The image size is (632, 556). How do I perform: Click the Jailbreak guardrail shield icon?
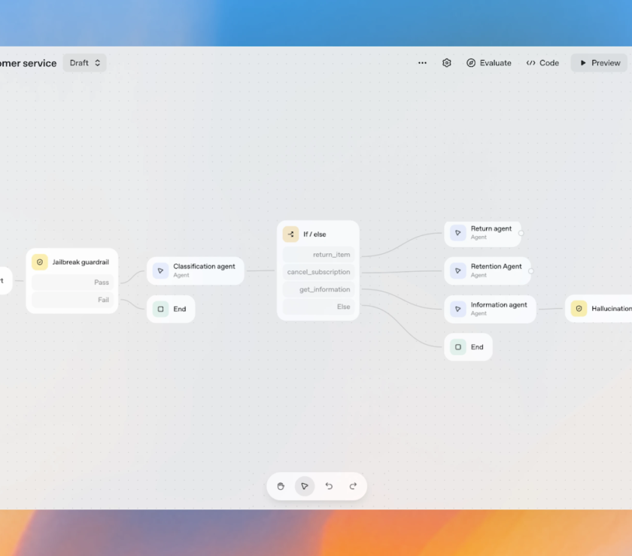click(40, 262)
